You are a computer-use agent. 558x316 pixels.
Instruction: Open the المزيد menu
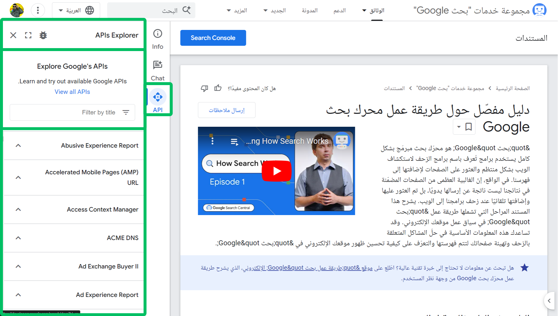tap(237, 11)
